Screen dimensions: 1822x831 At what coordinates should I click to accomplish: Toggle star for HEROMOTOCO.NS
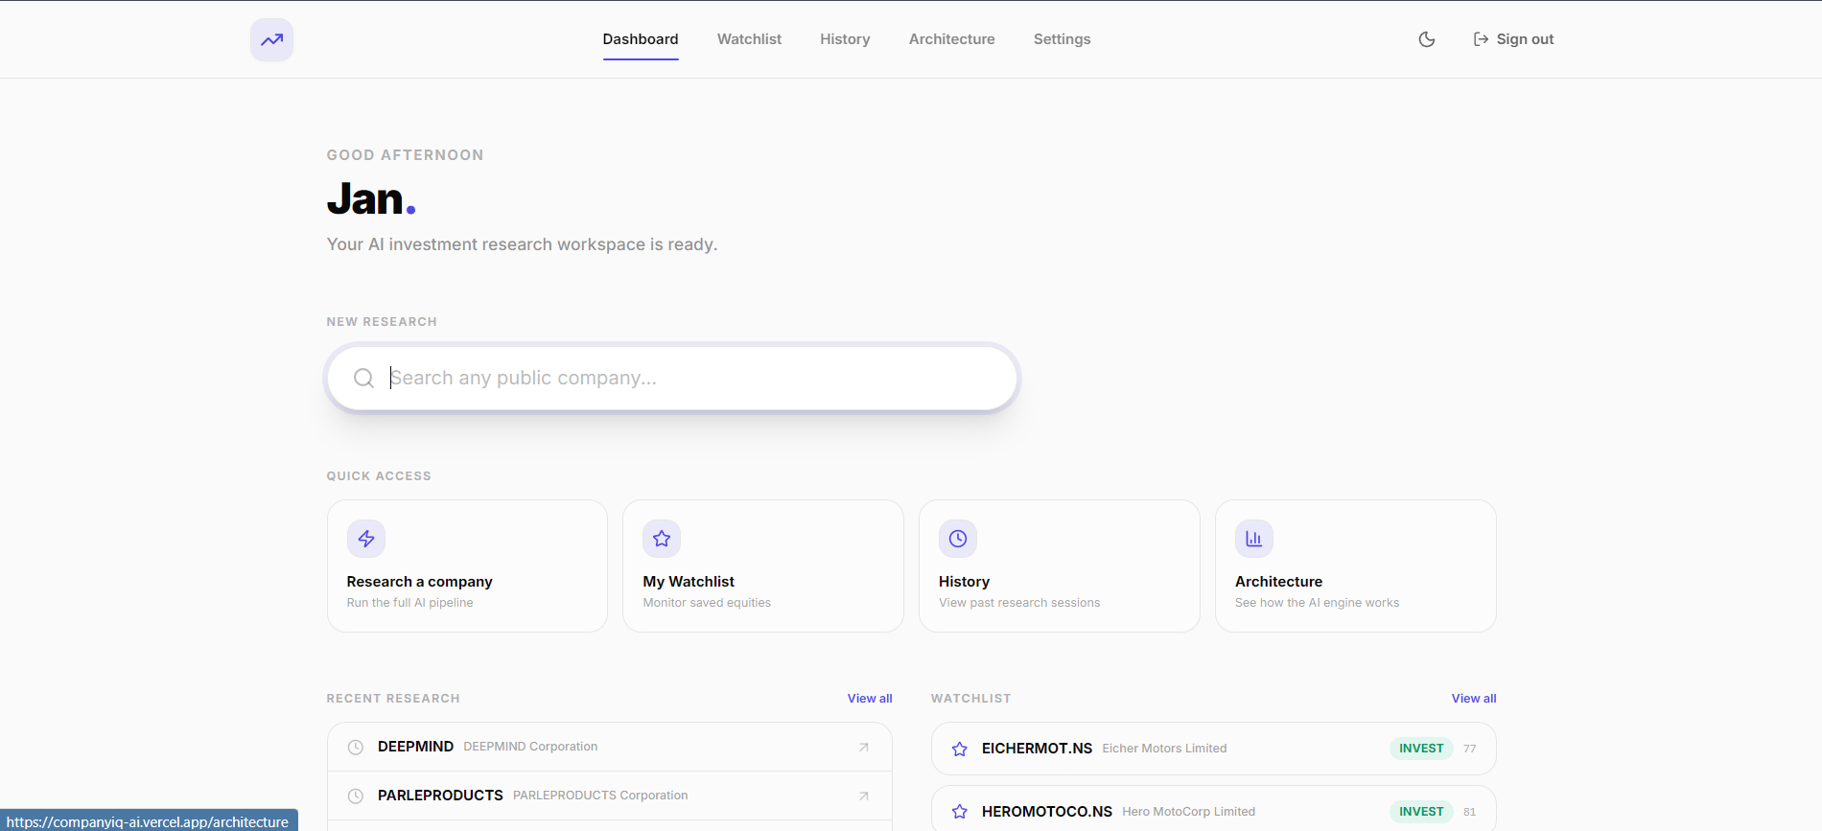click(x=960, y=812)
